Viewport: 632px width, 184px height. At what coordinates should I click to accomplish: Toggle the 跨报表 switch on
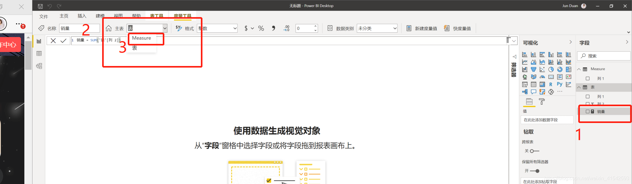click(x=534, y=151)
